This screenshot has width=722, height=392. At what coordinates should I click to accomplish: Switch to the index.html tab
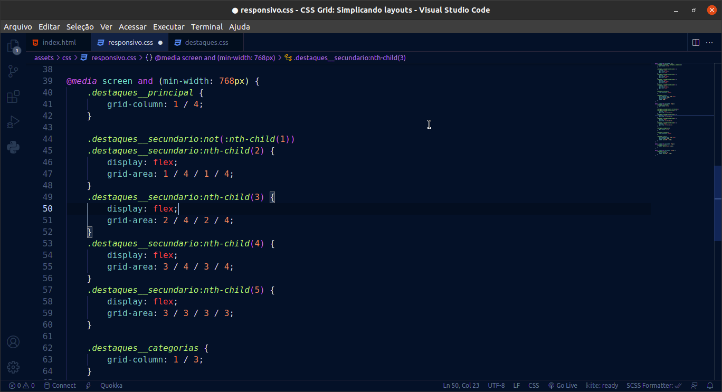click(x=59, y=43)
